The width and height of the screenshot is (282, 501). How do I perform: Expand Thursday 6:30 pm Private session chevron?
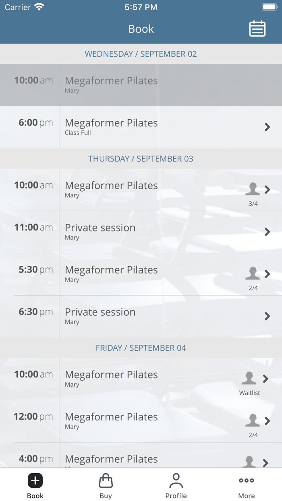[x=267, y=316]
